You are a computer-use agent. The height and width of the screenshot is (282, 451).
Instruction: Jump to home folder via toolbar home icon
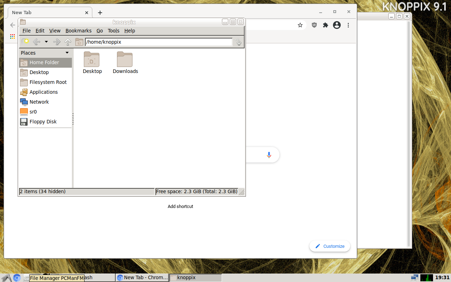[79, 42]
